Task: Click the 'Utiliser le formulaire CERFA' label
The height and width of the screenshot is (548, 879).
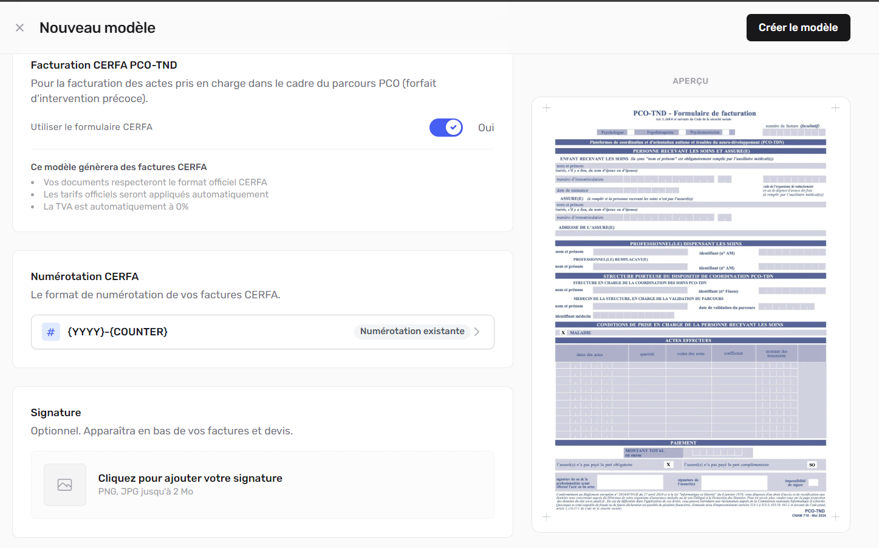Action: [92, 127]
